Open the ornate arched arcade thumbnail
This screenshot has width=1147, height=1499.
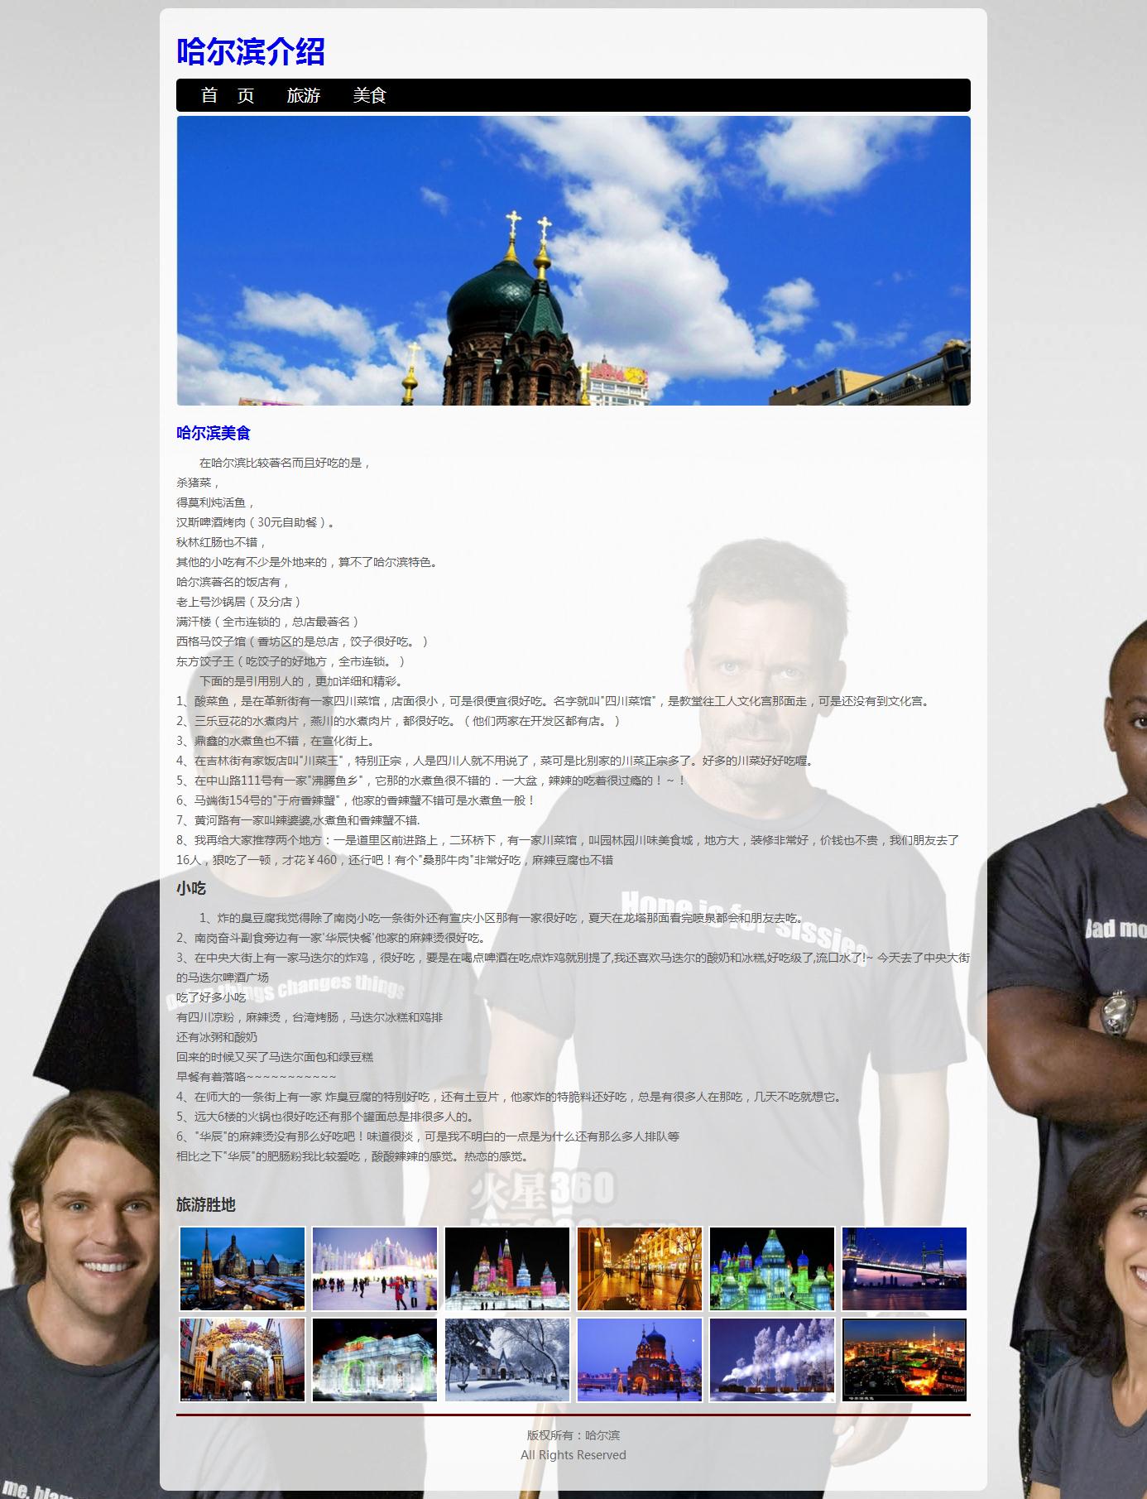click(x=242, y=1360)
